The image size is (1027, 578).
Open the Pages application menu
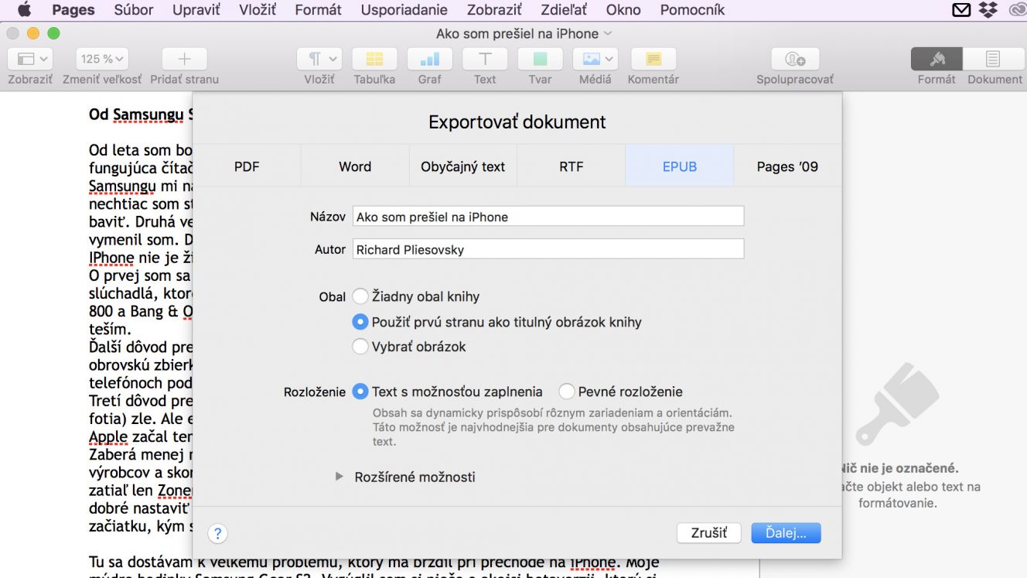[x=73, y=10]
